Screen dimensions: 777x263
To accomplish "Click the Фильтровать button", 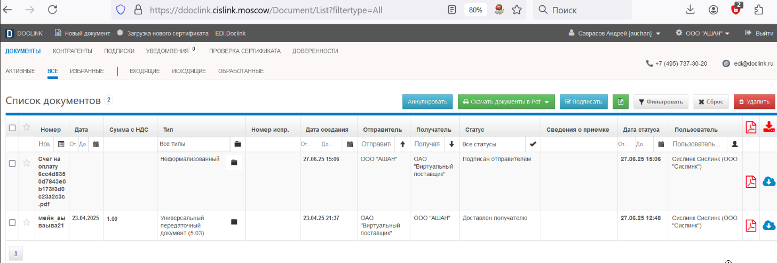I will coord(661,101).
